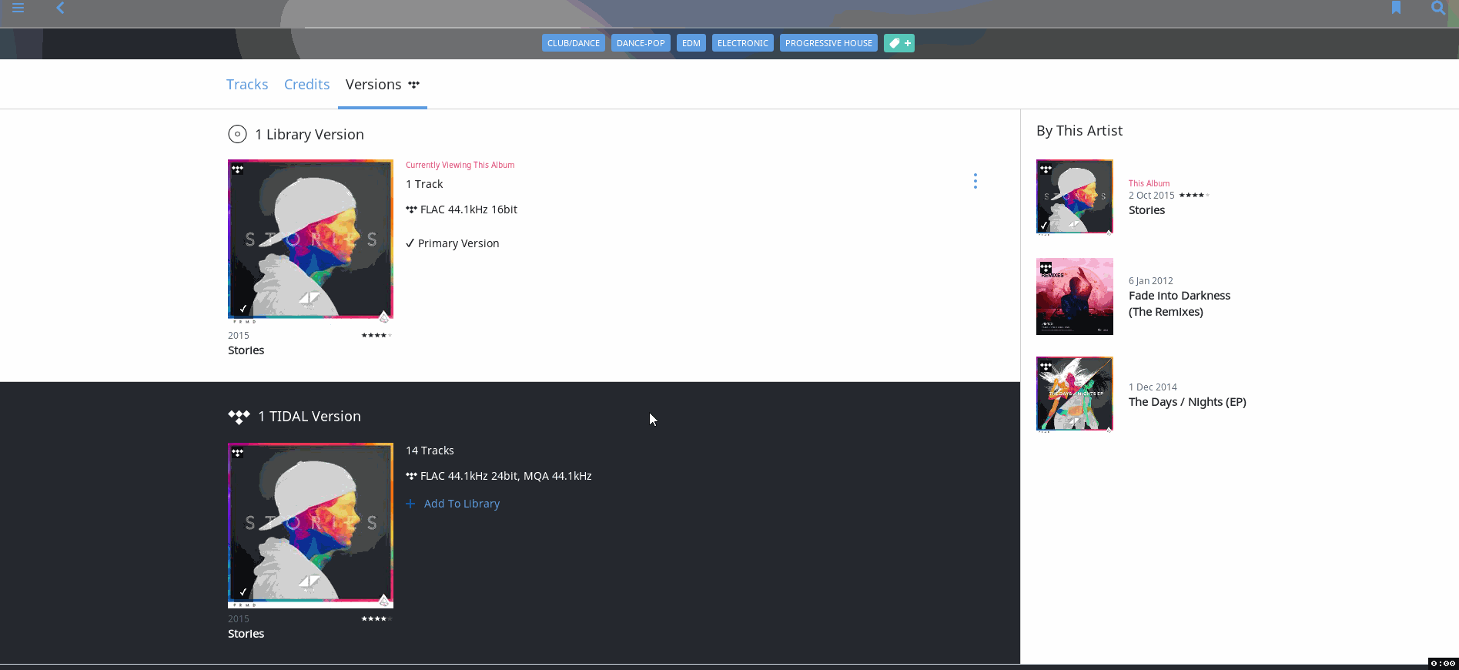Open Stories thumbnail under By This Artist
This screenshot has width=1459, height=670.
[1075, 197]
